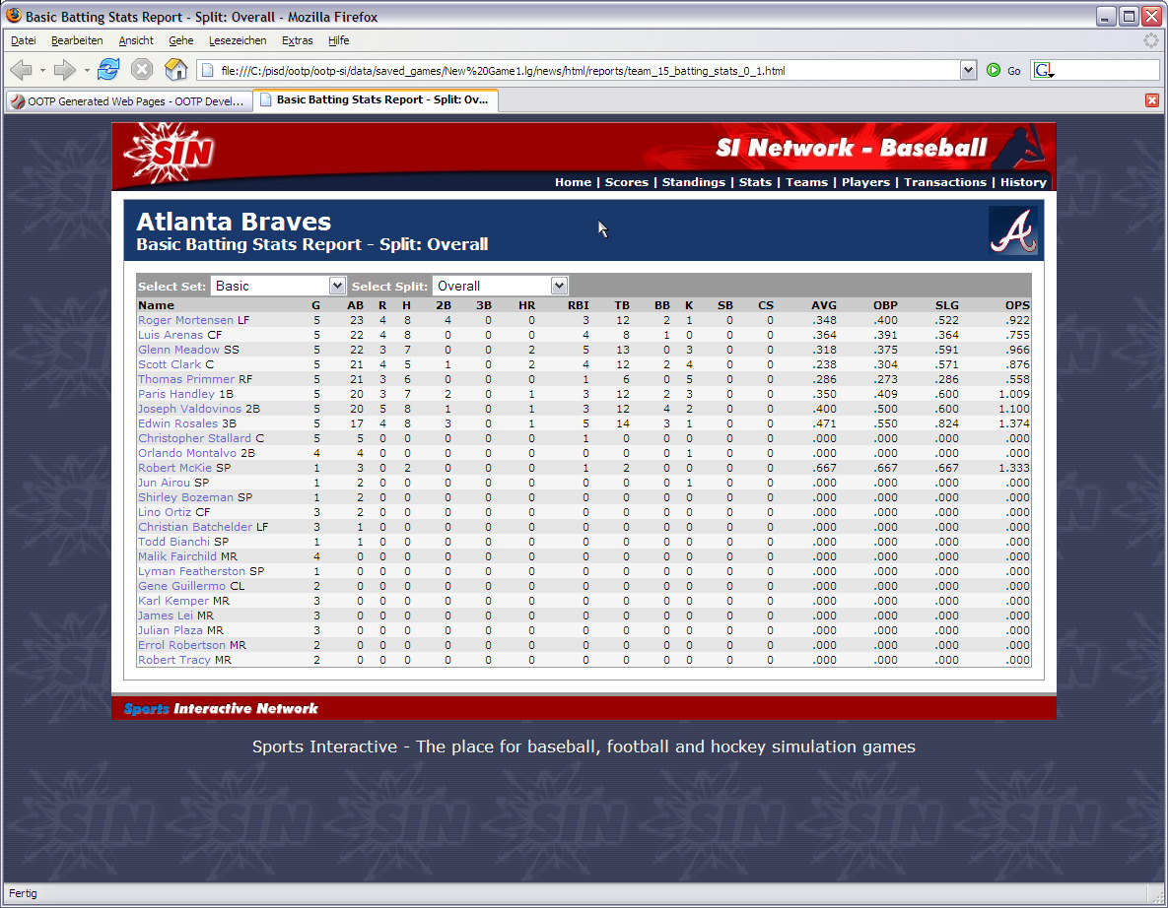Image resolution: width=1168 pixels, height=908 pixels.
Task: Open Joseph Valdovinos player link
Action: point(189,409)
